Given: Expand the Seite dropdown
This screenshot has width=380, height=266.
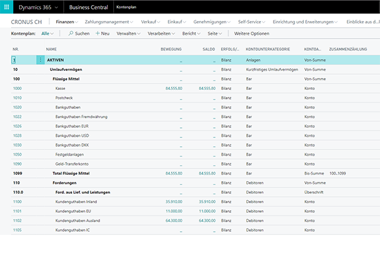Looking at the screenshot, I should pos(215,33).
